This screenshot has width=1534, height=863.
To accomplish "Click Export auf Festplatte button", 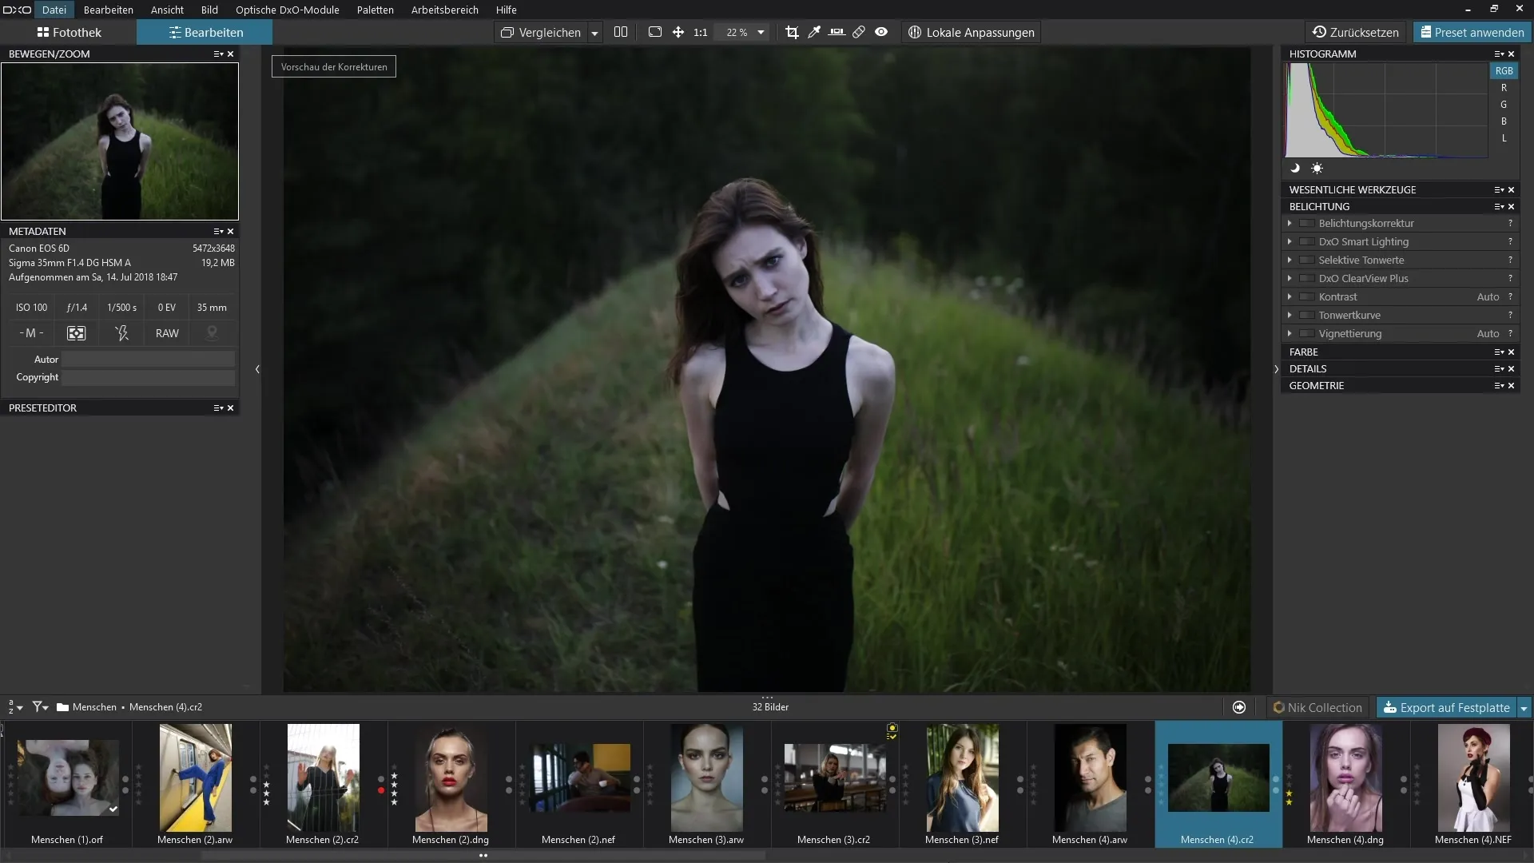I will coord(1446,707).
